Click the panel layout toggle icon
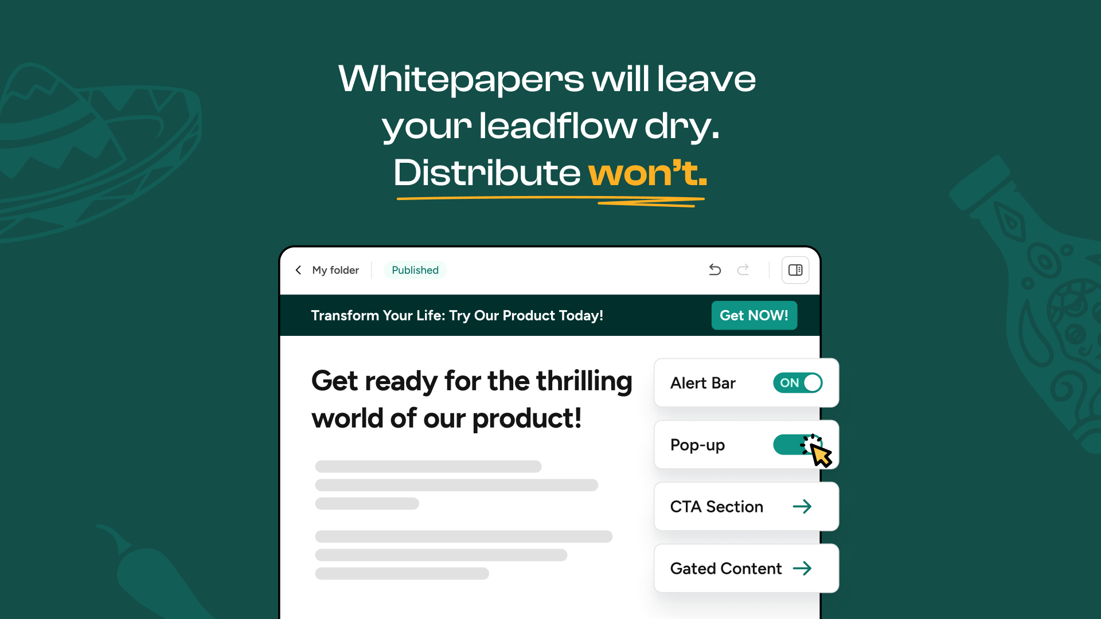This screenshot has height=619, width=1101. [x=795, y=270]
